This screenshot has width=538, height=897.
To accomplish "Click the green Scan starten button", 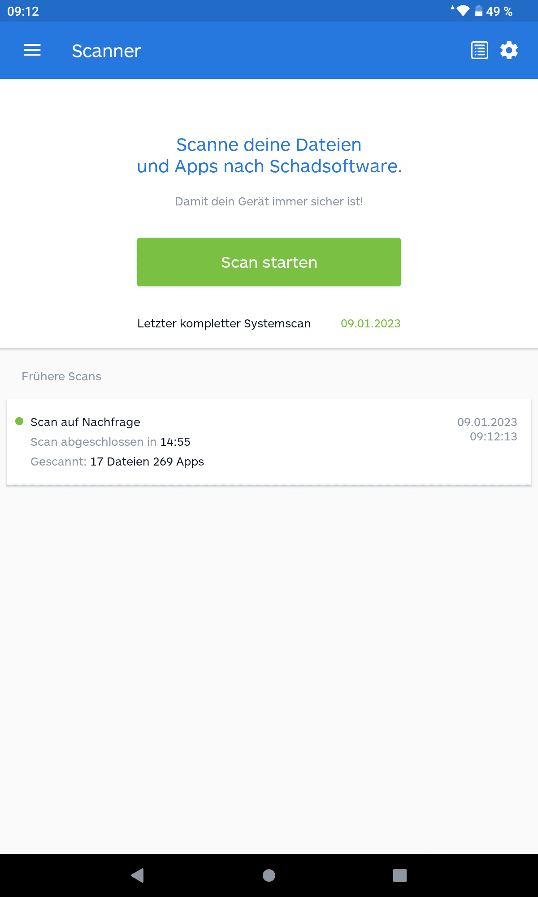I will tap(269, 262).
